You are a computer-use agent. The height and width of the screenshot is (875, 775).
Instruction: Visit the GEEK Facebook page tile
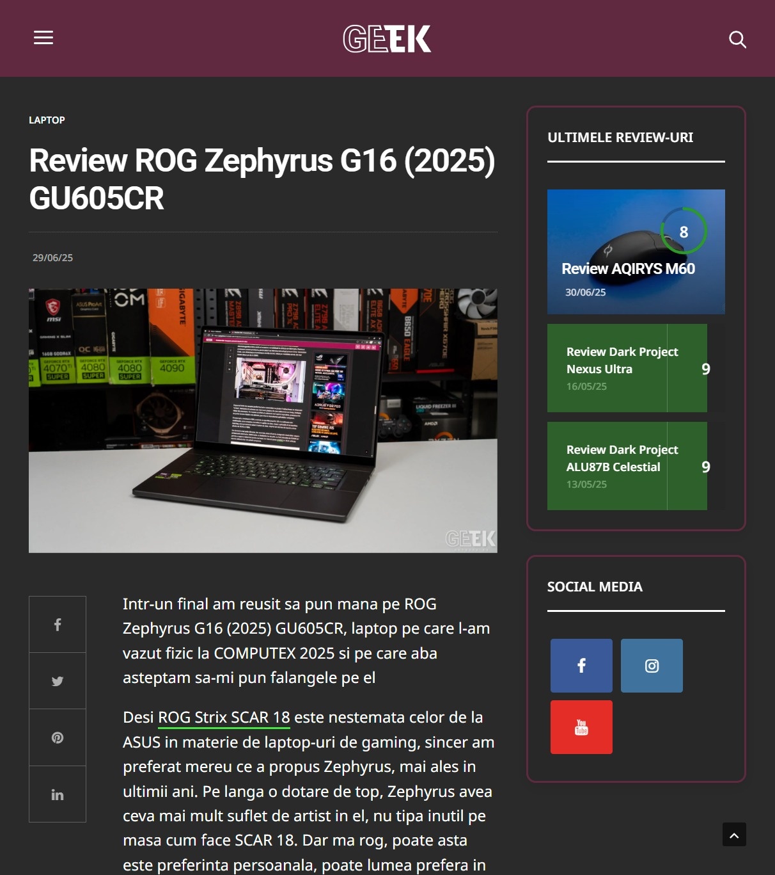tap(581, 666)
